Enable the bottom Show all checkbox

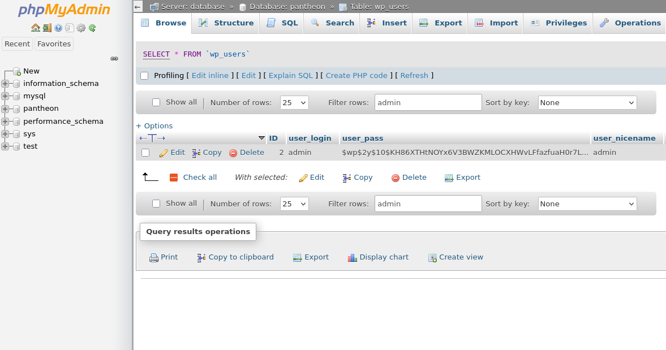156,204
